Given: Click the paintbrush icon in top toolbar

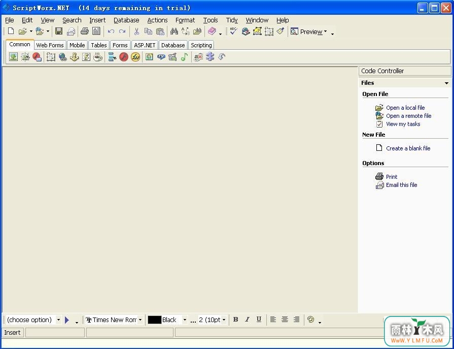Looking at the screenshot, I should (281, 31).
